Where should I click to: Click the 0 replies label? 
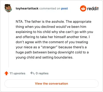[x=42, y=73]
